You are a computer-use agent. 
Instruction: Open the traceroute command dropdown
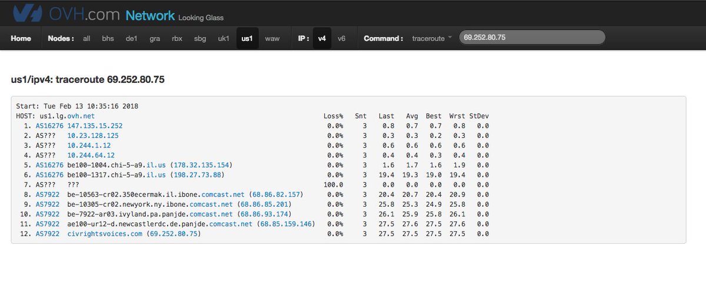(432, 38)
